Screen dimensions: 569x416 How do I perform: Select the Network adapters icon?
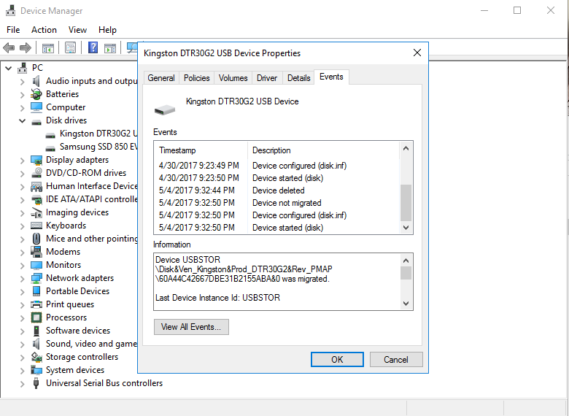[36, 278]
